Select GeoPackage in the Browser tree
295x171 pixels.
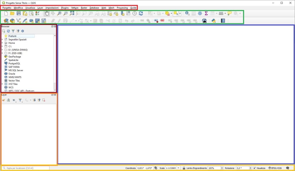click(15, 57)
